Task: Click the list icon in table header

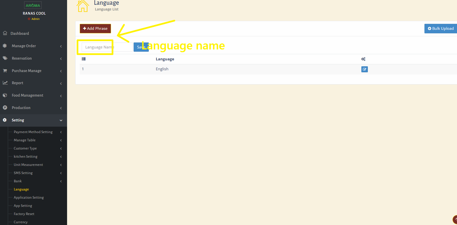Action: [84, 59]
